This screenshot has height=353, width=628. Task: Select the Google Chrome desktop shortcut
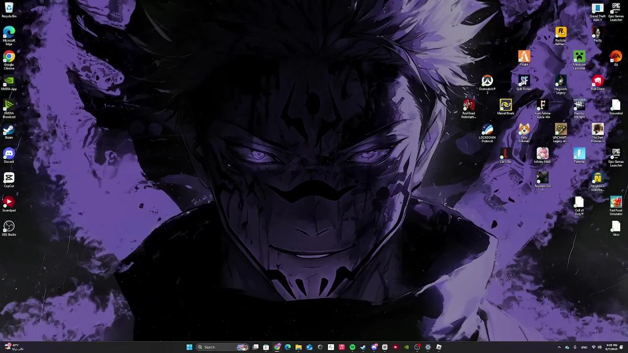coord(9,60)
